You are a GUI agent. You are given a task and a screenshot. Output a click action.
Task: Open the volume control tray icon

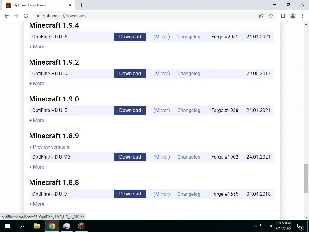pos(270,226)
